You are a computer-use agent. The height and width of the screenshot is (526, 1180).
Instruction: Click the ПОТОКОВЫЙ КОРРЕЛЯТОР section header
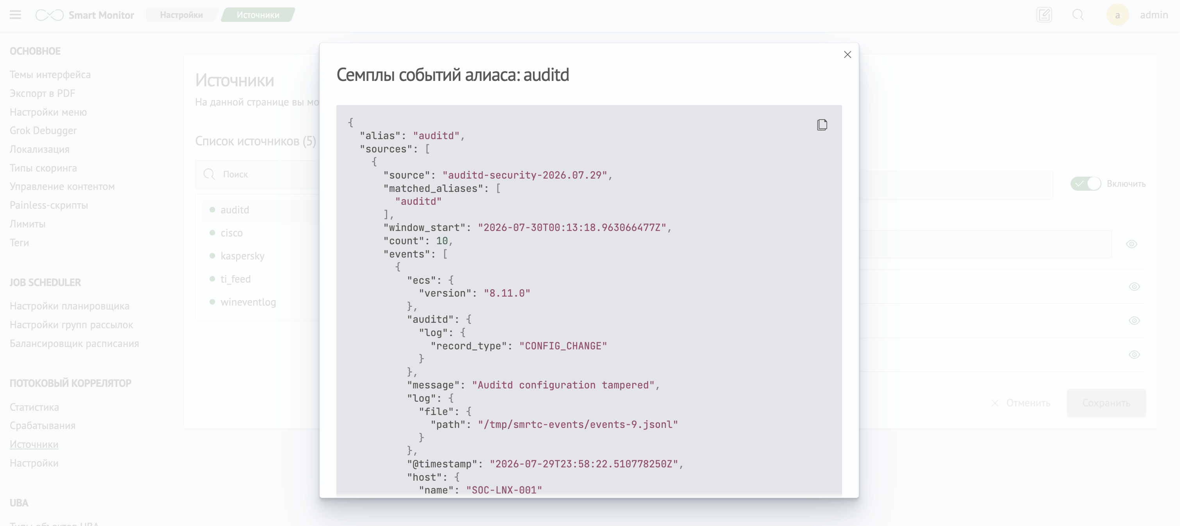[71, 383]
